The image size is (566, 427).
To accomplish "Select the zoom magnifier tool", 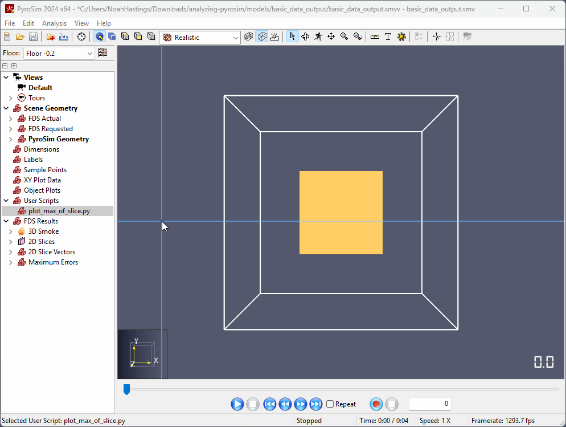I will tap(344, 37).
